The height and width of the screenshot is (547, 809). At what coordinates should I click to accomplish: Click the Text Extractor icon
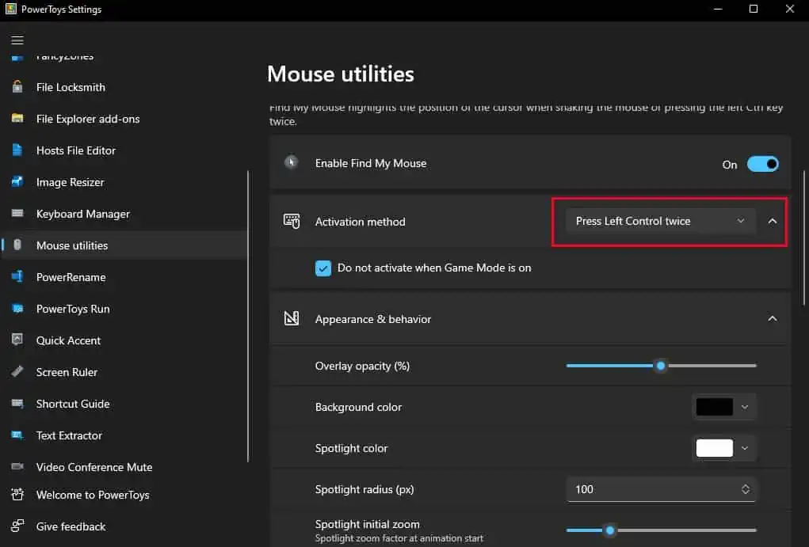(x=17, y=435)
